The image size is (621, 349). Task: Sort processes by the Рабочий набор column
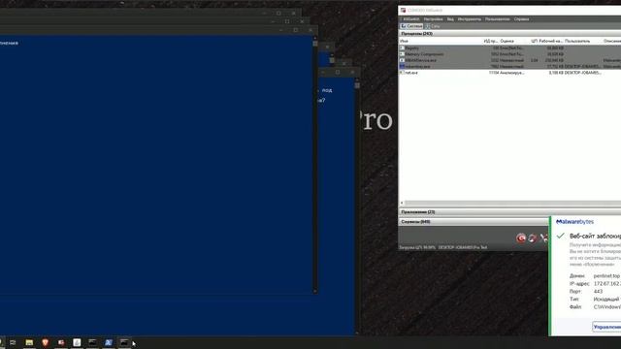click(x=550, y=41)
